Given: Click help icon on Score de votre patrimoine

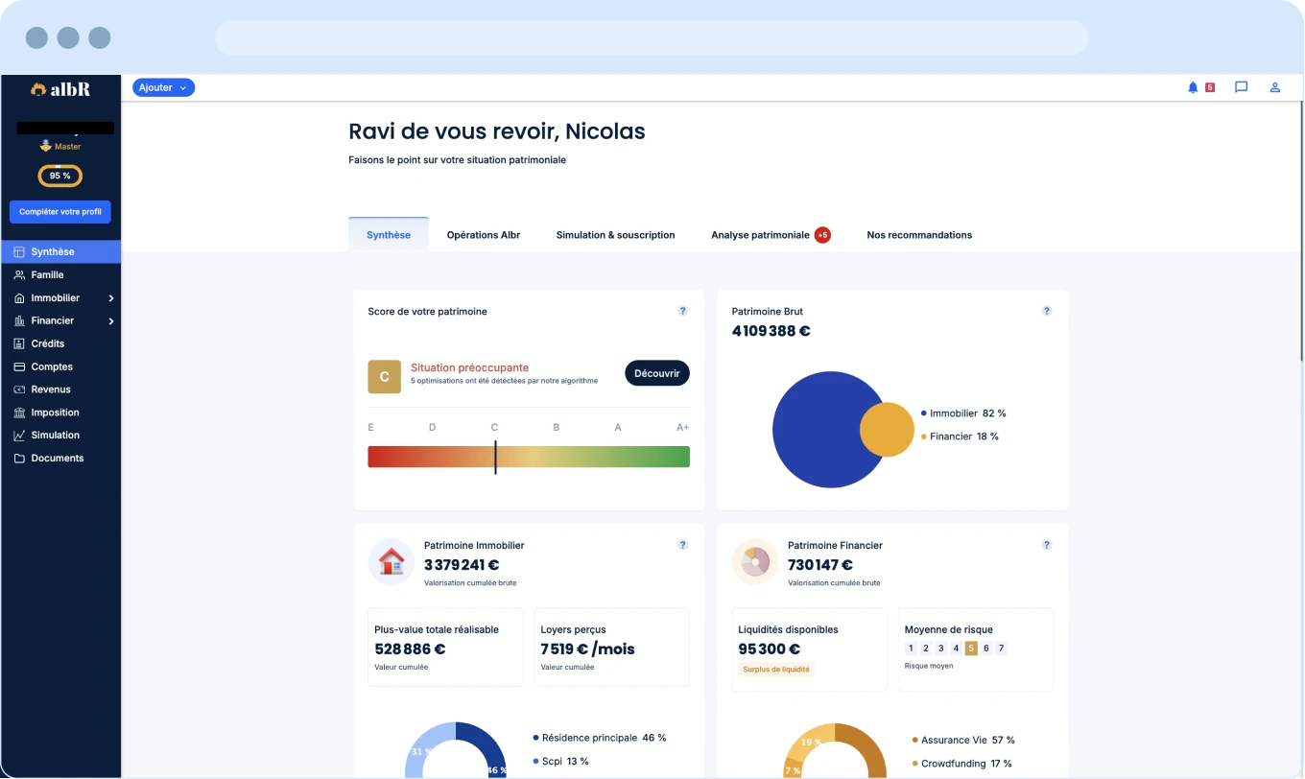Looking at the screenshot, I should tap(683, 311).
